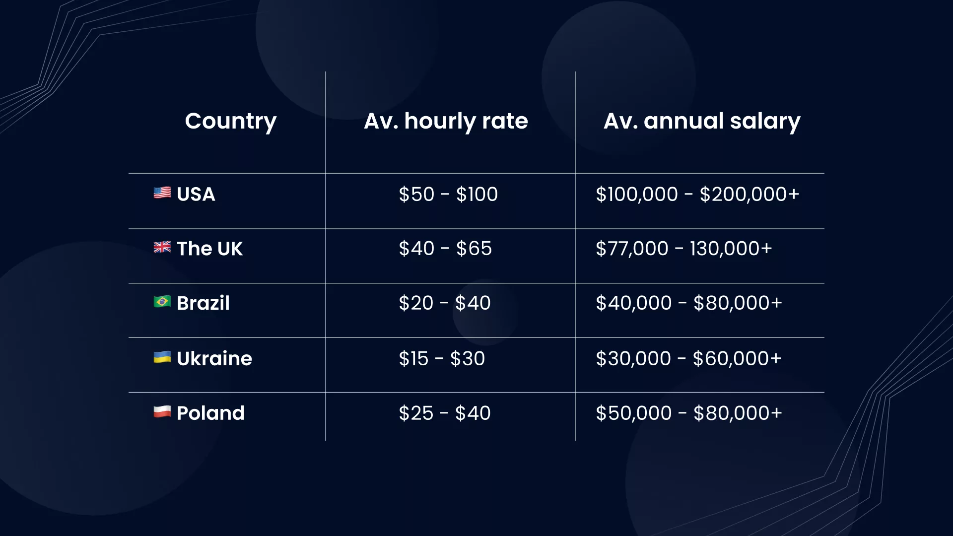This screenshot has height=536, width=953.
Task: Select the $15 - $30 hourly rate cell
Action: click(x=442, y=358)
